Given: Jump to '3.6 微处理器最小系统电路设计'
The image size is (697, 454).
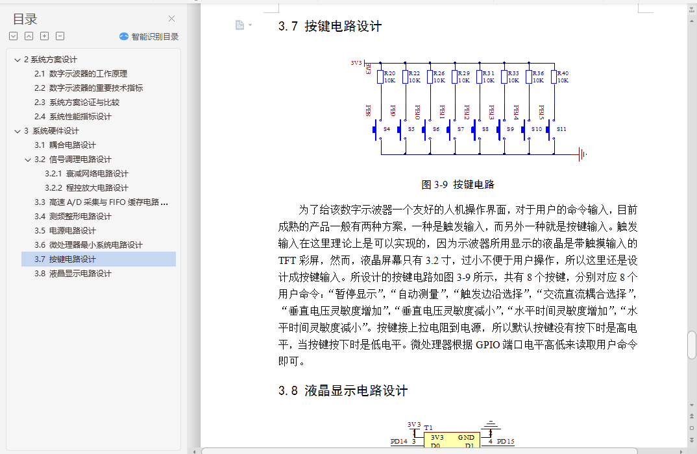Looking at the screenshot, I should tap(88, 245).
